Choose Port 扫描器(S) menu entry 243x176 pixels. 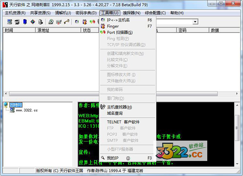tap(127, 32)
